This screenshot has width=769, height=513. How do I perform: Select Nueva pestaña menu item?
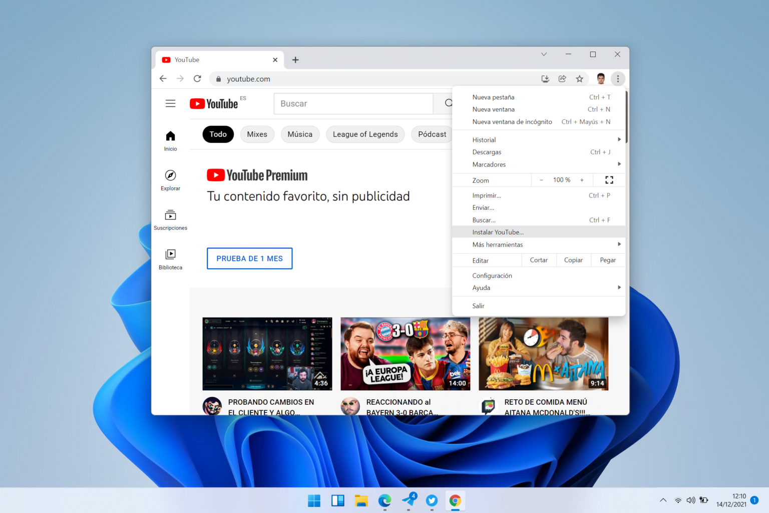[x=539, y=97]
